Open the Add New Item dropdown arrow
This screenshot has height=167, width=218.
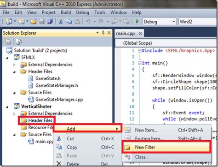pos(27,21)
